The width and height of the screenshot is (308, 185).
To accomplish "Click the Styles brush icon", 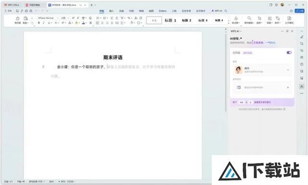I will [x=236, y=18].
